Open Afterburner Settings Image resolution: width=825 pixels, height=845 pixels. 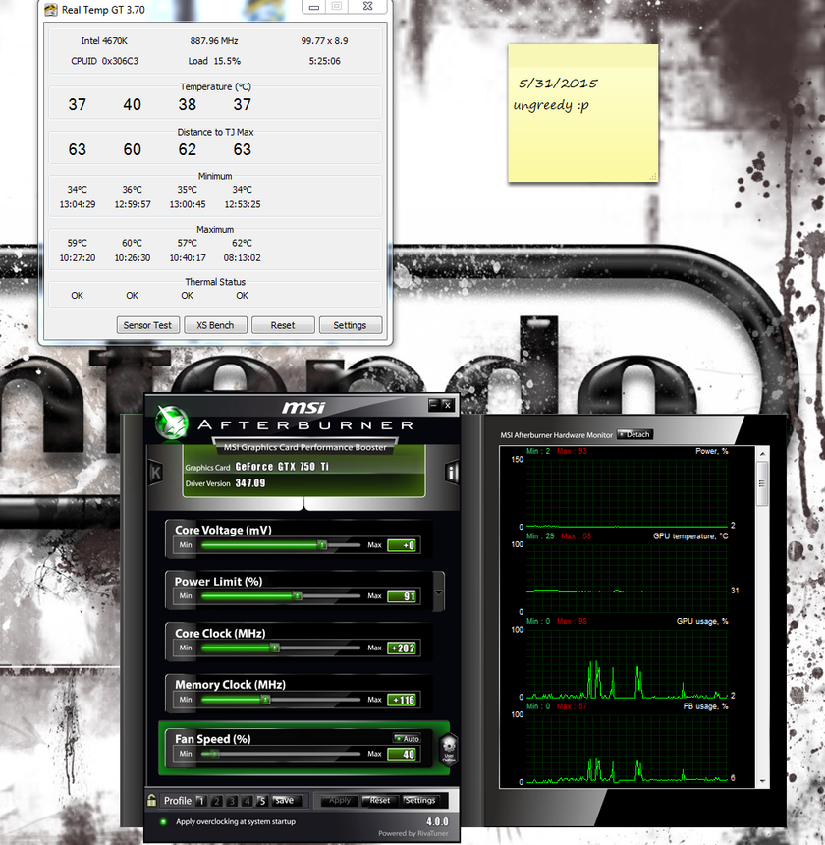click(420, 800)
